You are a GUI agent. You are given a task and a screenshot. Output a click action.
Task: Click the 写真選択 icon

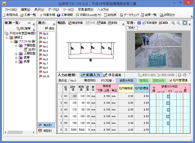click(144, 23)
